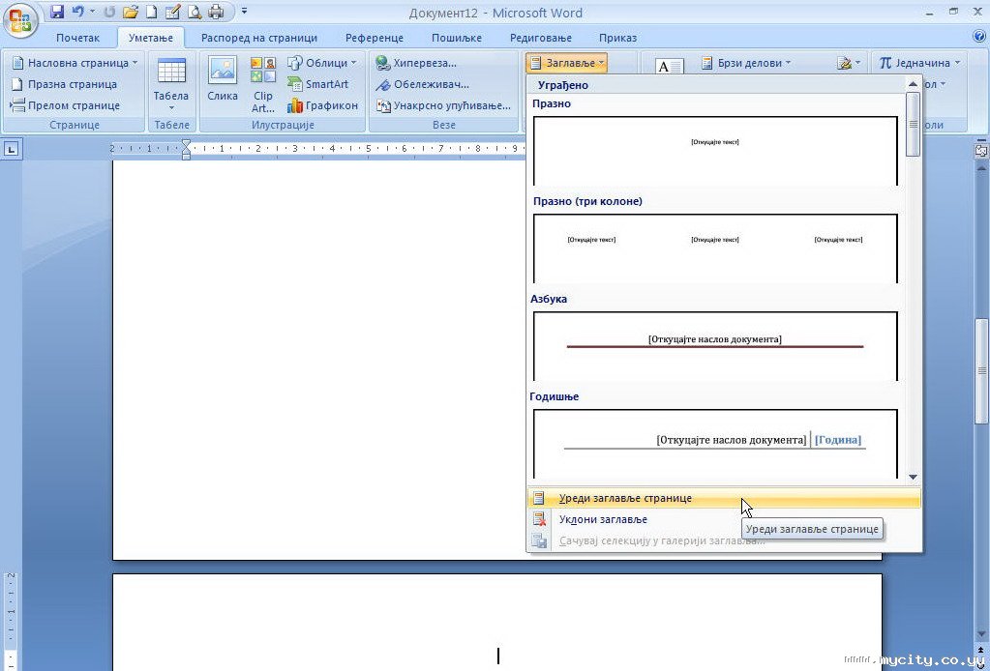Screen dimensions: 990x671
Task: Undo the last action
Action: pos(77,12)
